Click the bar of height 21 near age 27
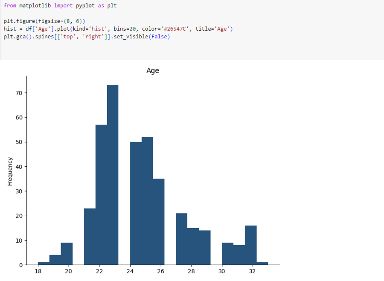 tap(181, 239)
